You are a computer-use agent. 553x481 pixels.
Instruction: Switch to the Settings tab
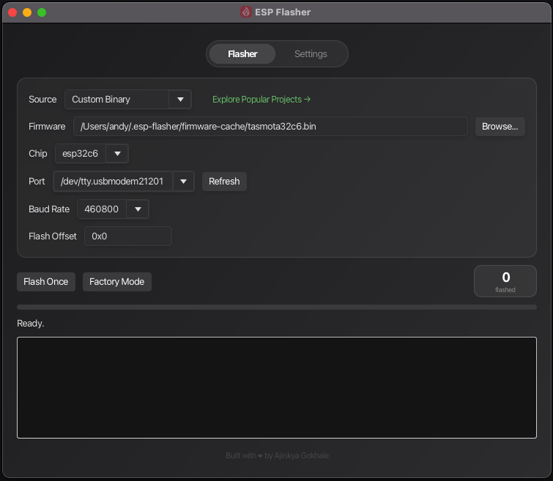click(x=311, y=54)
